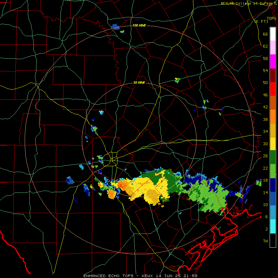
Task: Click the TOPS legend title
Action: [x=272, y=18]
